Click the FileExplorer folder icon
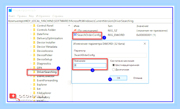Screen dimensions: 180x109 34,93
